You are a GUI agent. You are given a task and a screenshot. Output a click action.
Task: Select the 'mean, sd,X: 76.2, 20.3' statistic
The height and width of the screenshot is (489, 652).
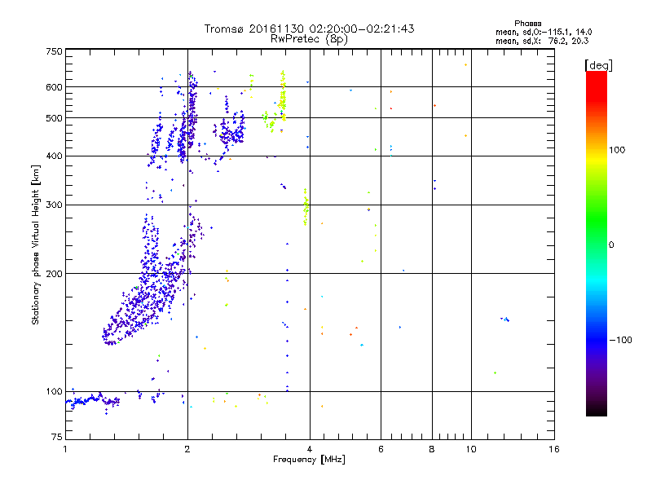[542, 41]
